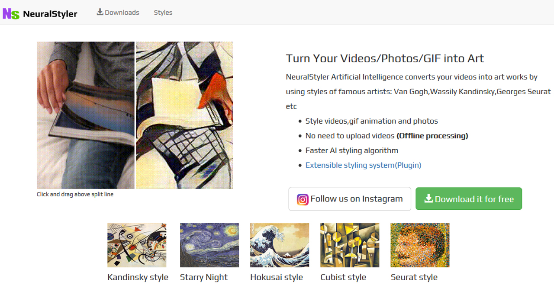Click the NeuralStyler brand name
Viewport: 554px width, 285px height.
click(50, 14)
